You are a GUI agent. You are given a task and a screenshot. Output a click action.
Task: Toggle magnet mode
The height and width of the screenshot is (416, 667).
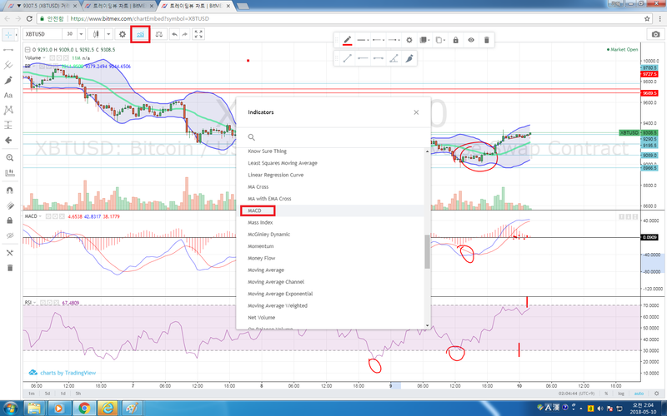click(9, 191)
